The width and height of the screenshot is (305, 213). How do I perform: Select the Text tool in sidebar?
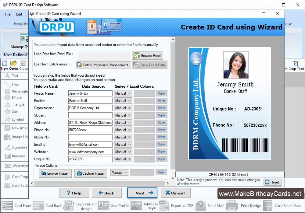pyautogui.click(x=12, y=76)
